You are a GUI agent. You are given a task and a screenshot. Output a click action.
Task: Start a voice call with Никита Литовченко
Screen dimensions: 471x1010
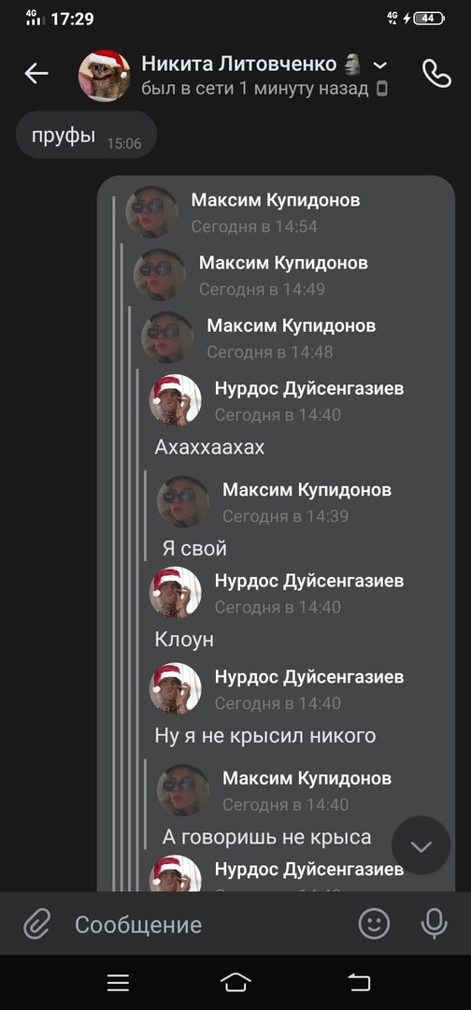(437, 74)
